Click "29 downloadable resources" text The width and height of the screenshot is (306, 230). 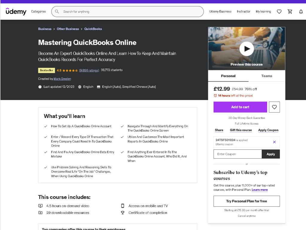[68, 213]
